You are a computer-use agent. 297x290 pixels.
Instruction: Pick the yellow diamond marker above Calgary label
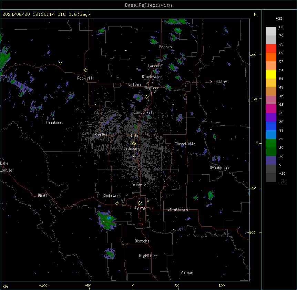click(x=140, y=203)
